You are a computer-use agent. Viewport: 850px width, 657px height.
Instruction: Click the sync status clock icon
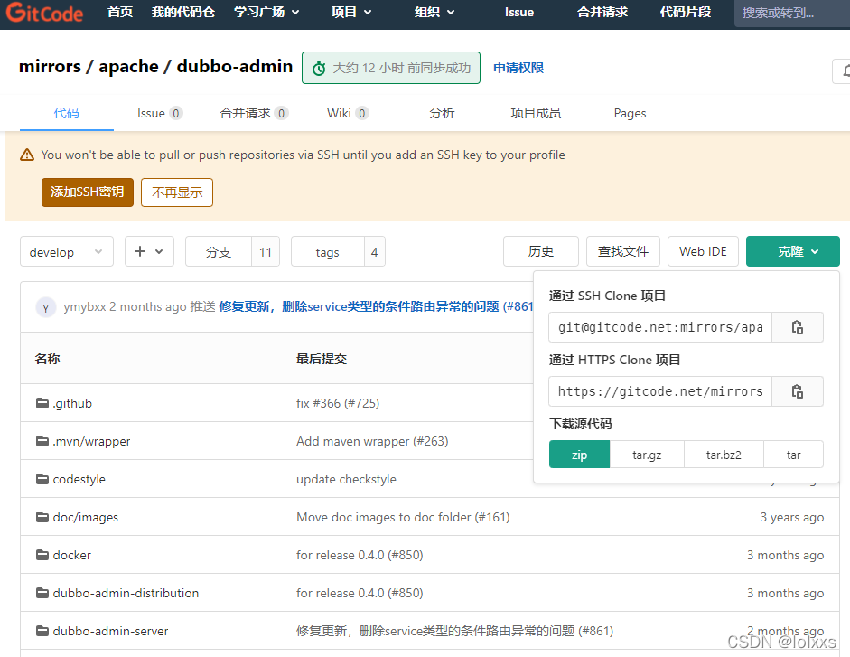click(x=319, y=69)
